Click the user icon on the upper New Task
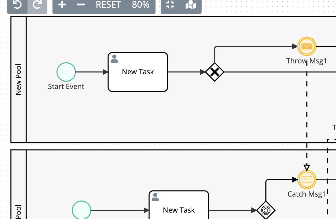Viewport: 336px width, 219px height. pyautogui.click(x=115, y=58)
